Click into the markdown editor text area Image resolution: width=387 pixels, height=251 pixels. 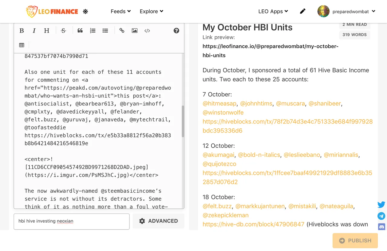[97, 131]
